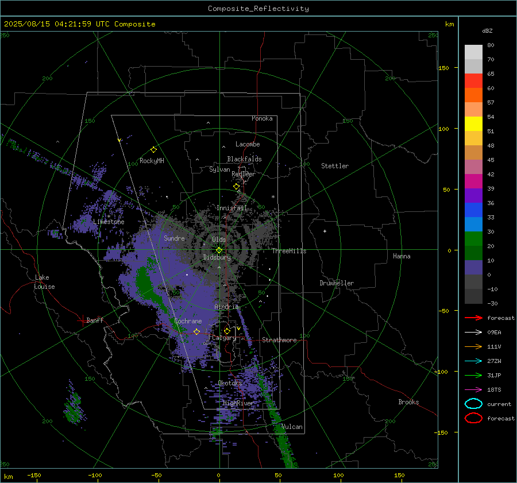This screenshot has height=483, width=517.
Task: Click the Vulcan town label
Action: [x=291, y=427]
